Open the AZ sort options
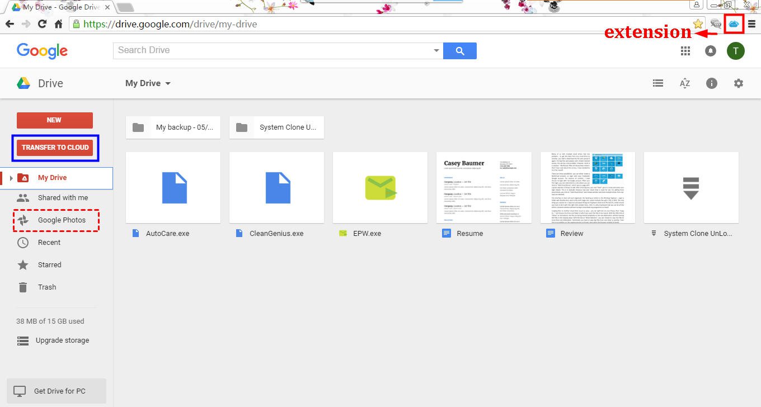 click(685, 83)
